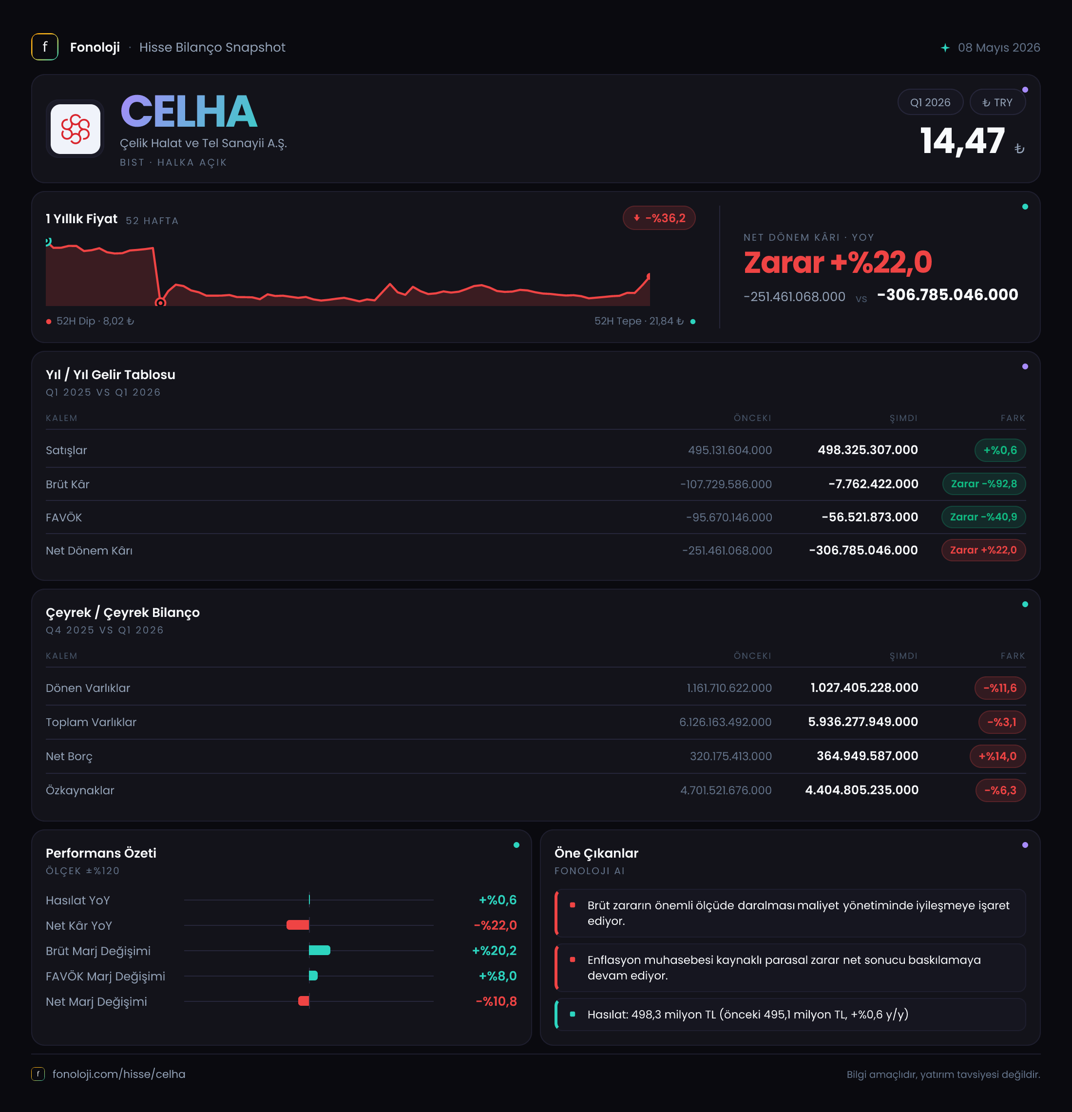This screenshot has width=1072, height=1112.
Task: Click the purple dot in Öne Çıkanlar card corner
Action: click(x=1025, y=845)
